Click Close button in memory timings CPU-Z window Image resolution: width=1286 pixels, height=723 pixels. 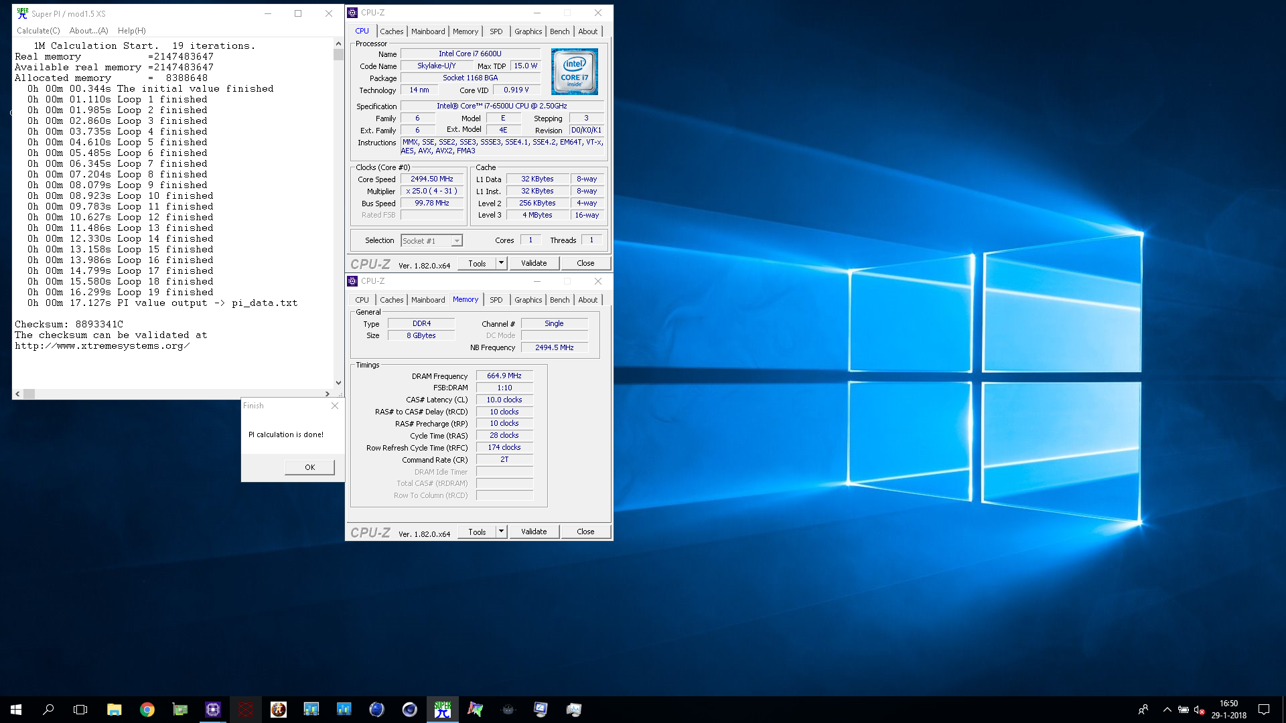tap(585, 532)
